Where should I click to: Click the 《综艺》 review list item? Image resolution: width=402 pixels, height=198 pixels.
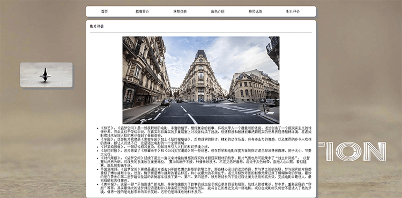coord(206,132)
